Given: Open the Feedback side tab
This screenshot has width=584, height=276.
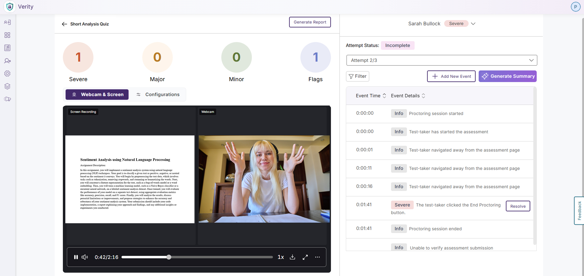Looking at the screenshot, I should click(579, 211).
